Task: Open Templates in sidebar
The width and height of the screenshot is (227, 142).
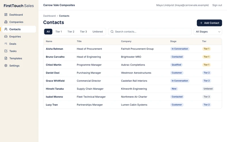Action: 19,58
